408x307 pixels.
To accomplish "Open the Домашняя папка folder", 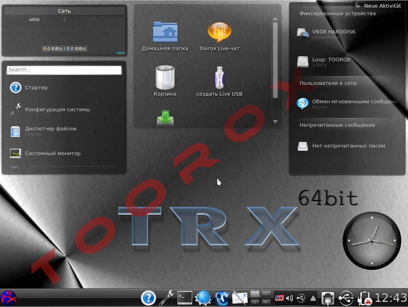I will pyautogui.click(x=165, y=36).
